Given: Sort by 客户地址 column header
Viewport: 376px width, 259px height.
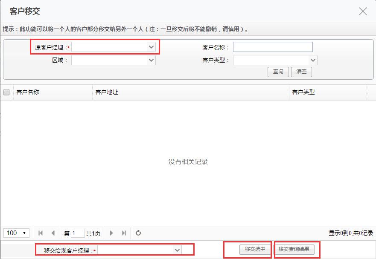Looking at the screenshot, I should coord(107,92).
